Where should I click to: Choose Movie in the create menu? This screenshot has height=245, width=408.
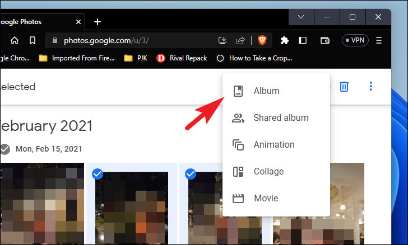coord(276,198)
